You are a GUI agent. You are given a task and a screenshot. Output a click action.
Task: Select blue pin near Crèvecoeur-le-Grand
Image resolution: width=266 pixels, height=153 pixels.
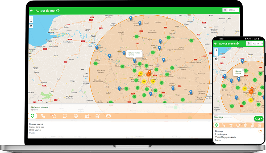140,23
